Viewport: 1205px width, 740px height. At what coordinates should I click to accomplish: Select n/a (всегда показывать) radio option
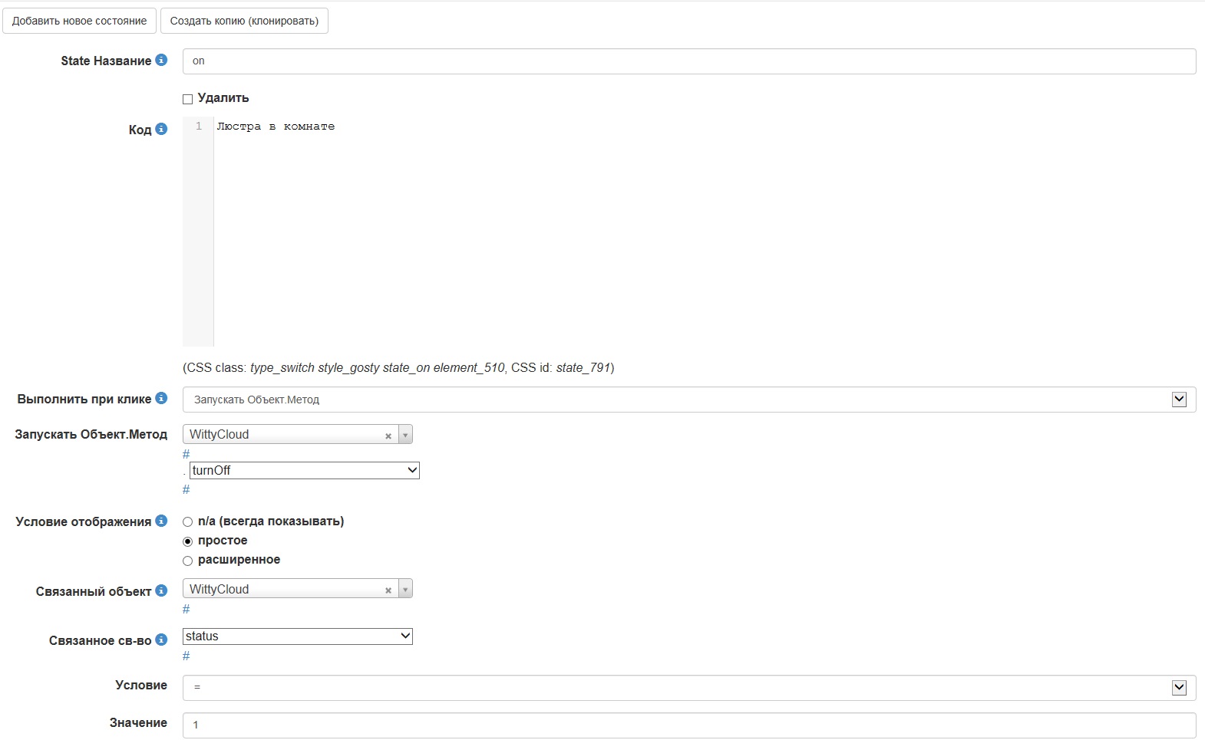pos(187,521)
